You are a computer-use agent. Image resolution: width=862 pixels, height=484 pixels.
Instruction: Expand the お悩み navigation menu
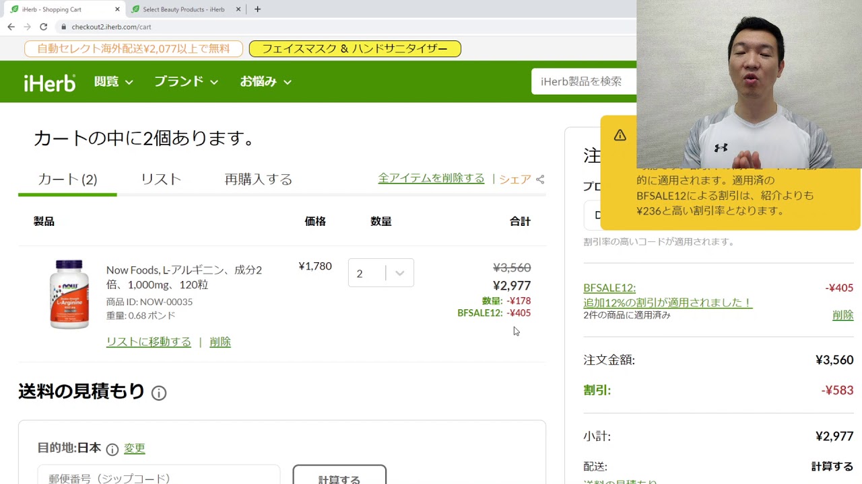point(265,82)
